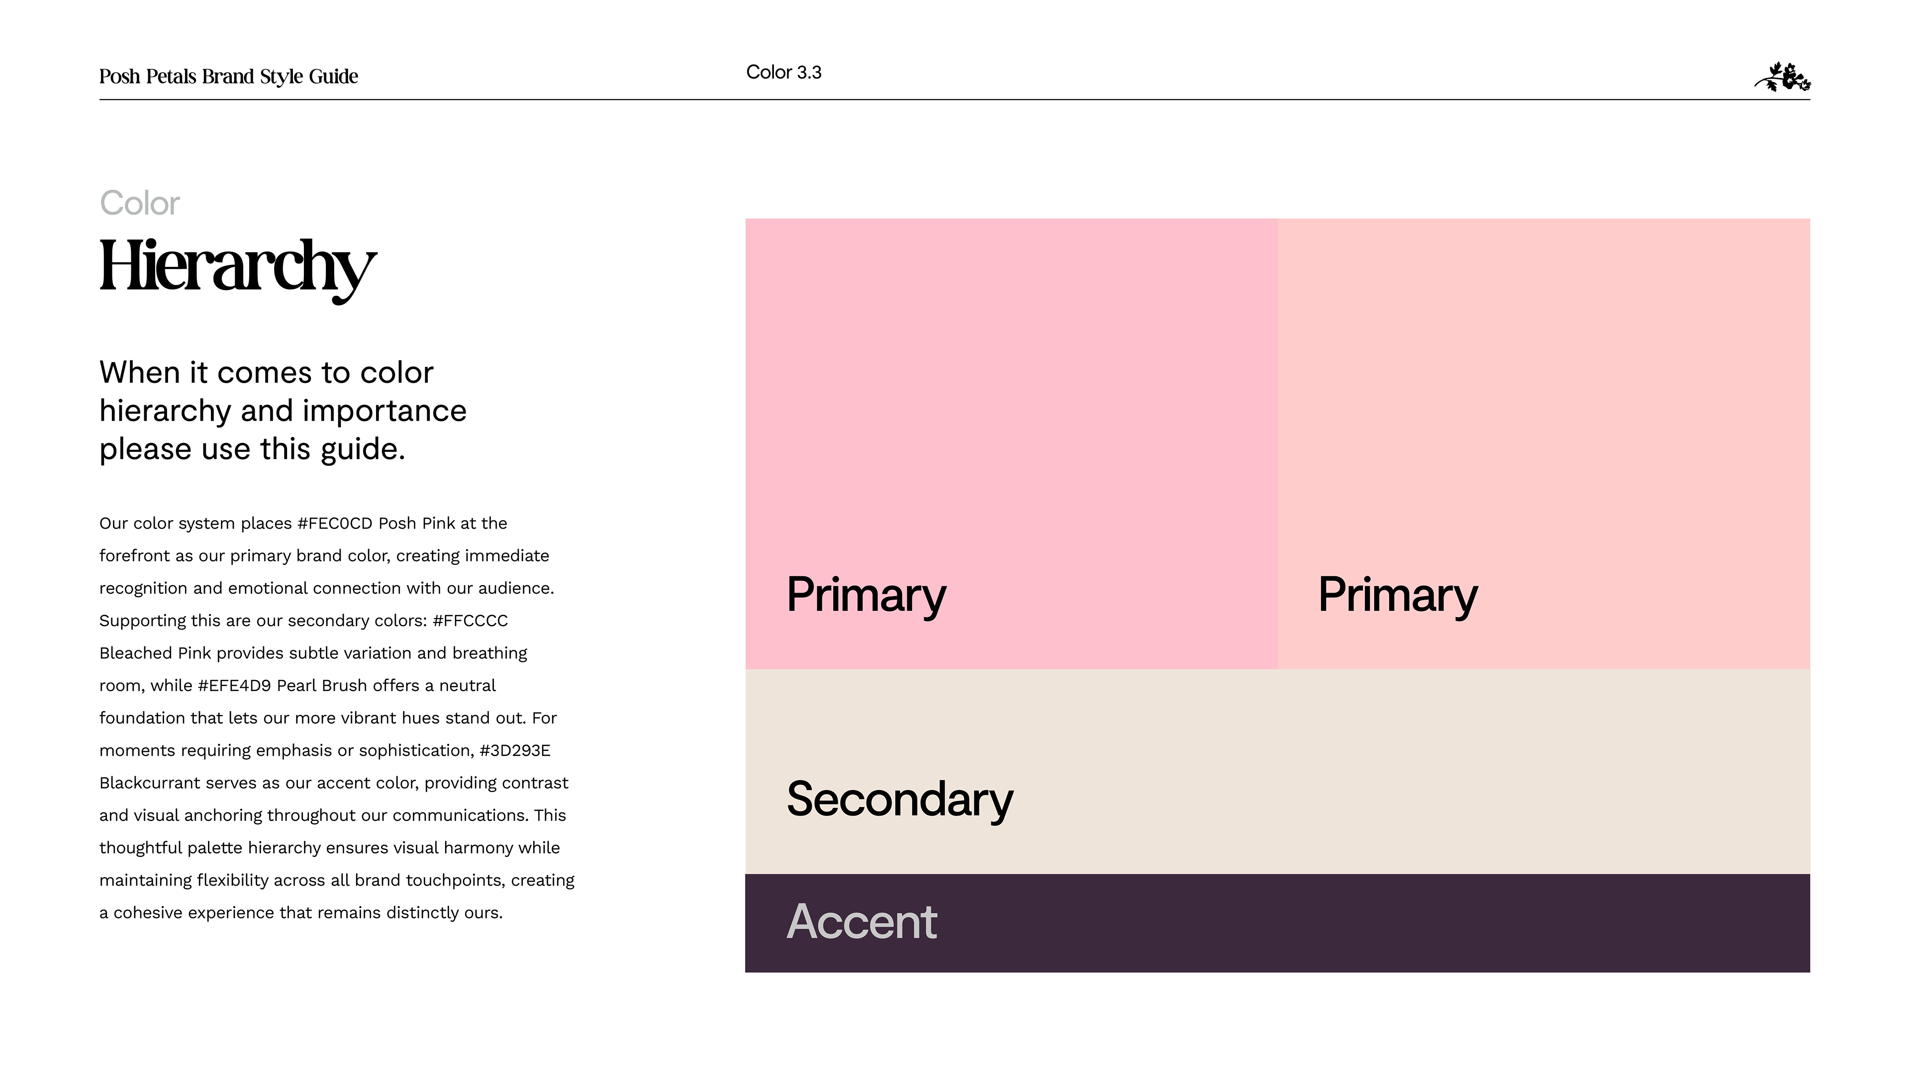The width and height of the screenshot is (1910, 1074).
Task: Select the Bleached Pink primary swatch
Action: [x=1544, y=444]
